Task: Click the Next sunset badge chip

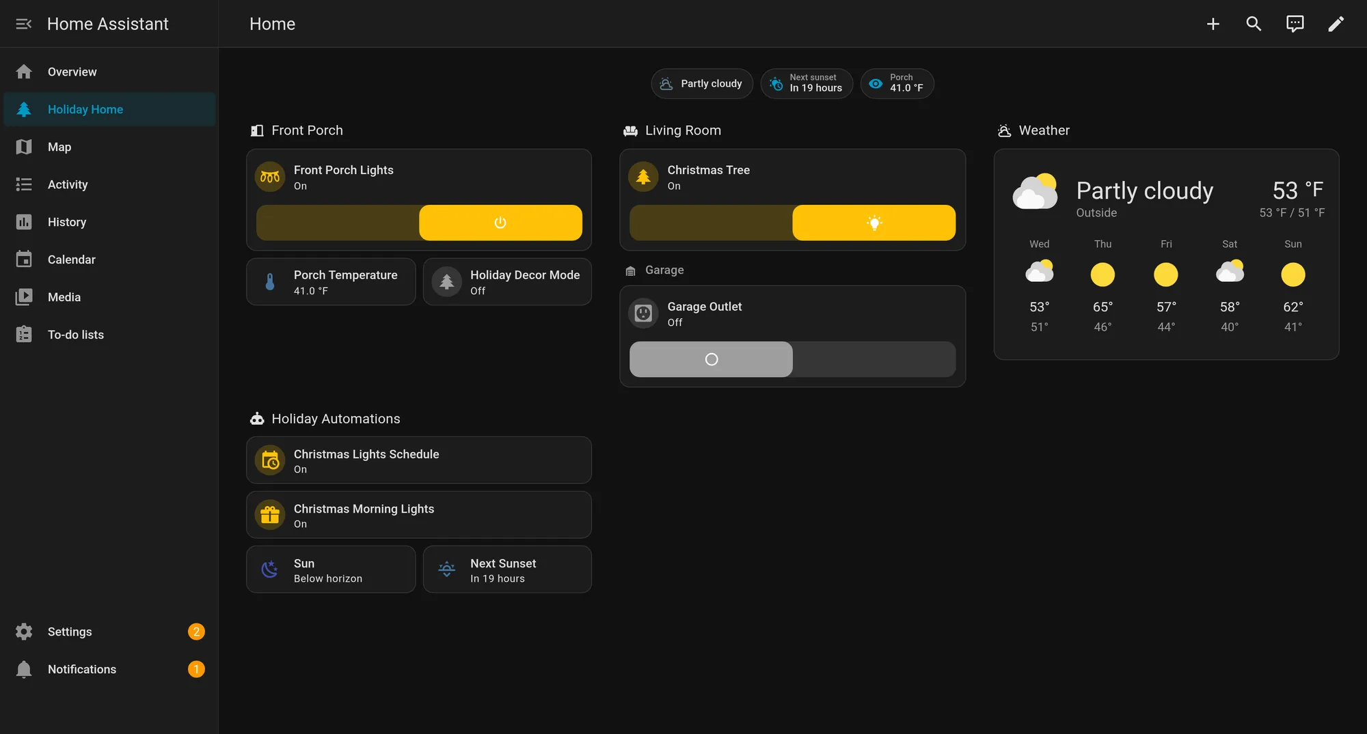Action: 807,83
